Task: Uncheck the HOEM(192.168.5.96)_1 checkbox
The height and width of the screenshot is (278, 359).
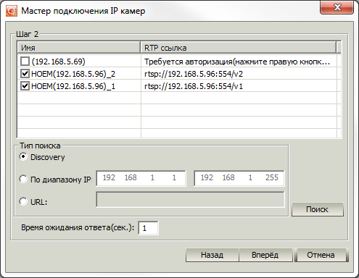Action: [x=25, y=86]
